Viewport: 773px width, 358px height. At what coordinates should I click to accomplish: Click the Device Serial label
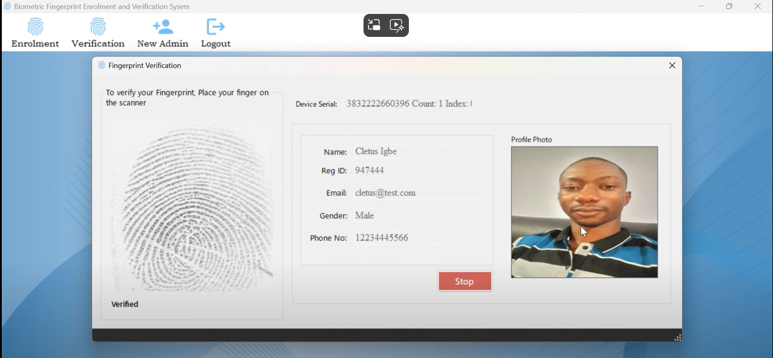point(316,104)
